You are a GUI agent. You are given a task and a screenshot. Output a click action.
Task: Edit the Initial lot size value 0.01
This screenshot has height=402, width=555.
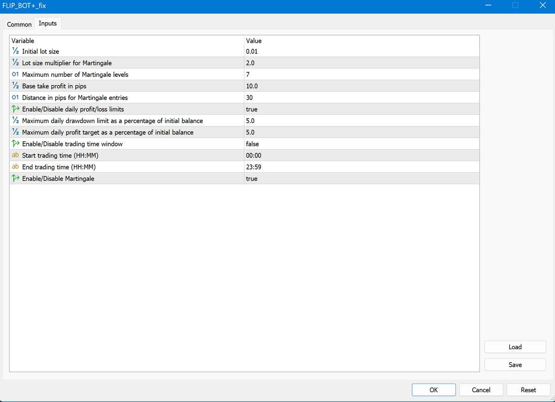(x=252, y=51)
